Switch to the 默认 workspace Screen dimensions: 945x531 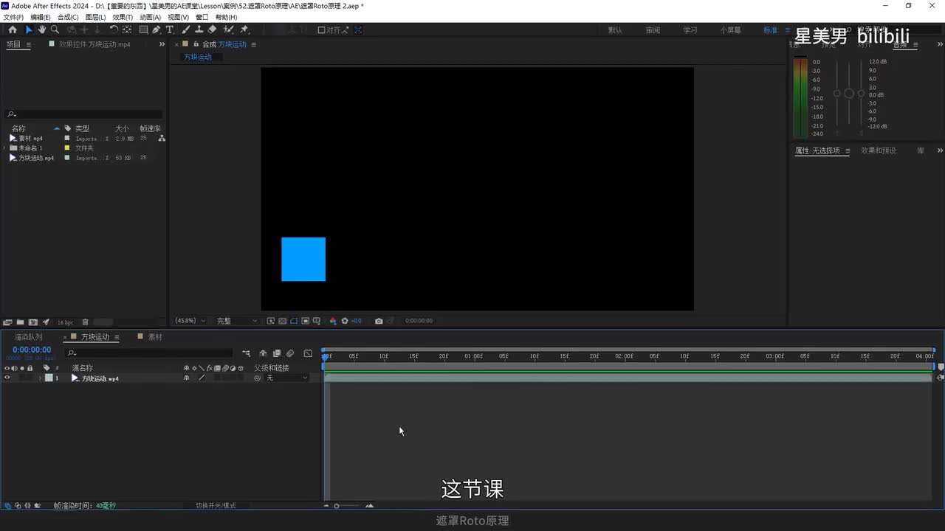tap(615, 30)
